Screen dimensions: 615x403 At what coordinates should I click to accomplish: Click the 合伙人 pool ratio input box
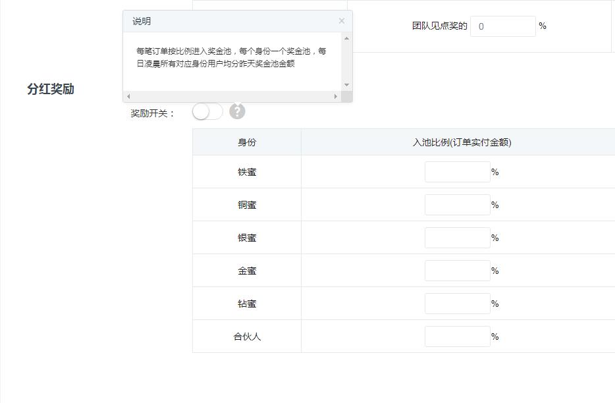[457, 336]
